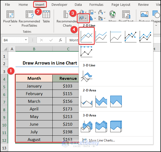
Task: Open the Page Layout tab
Action: click(121, 4)
